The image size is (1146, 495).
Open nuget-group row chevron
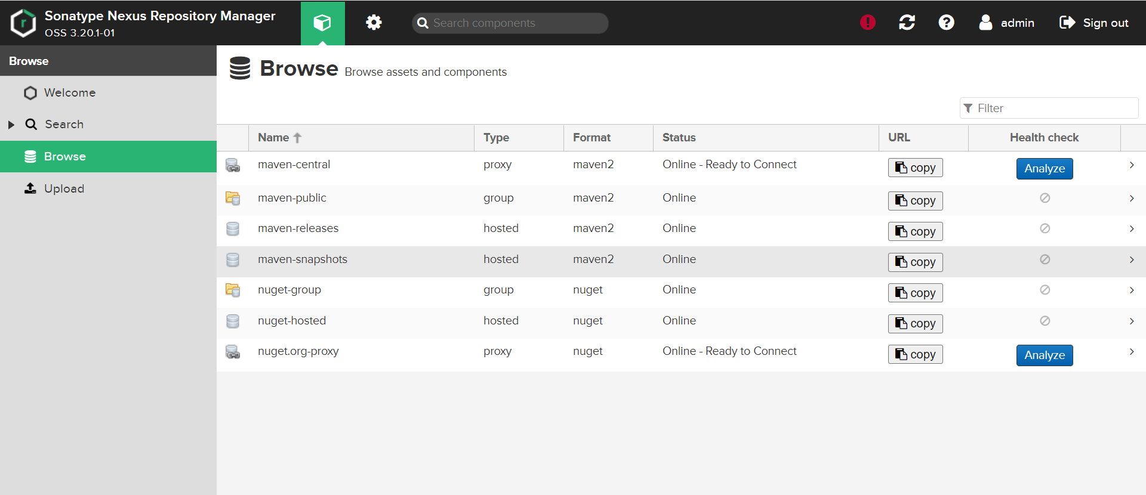point(1132,290)
